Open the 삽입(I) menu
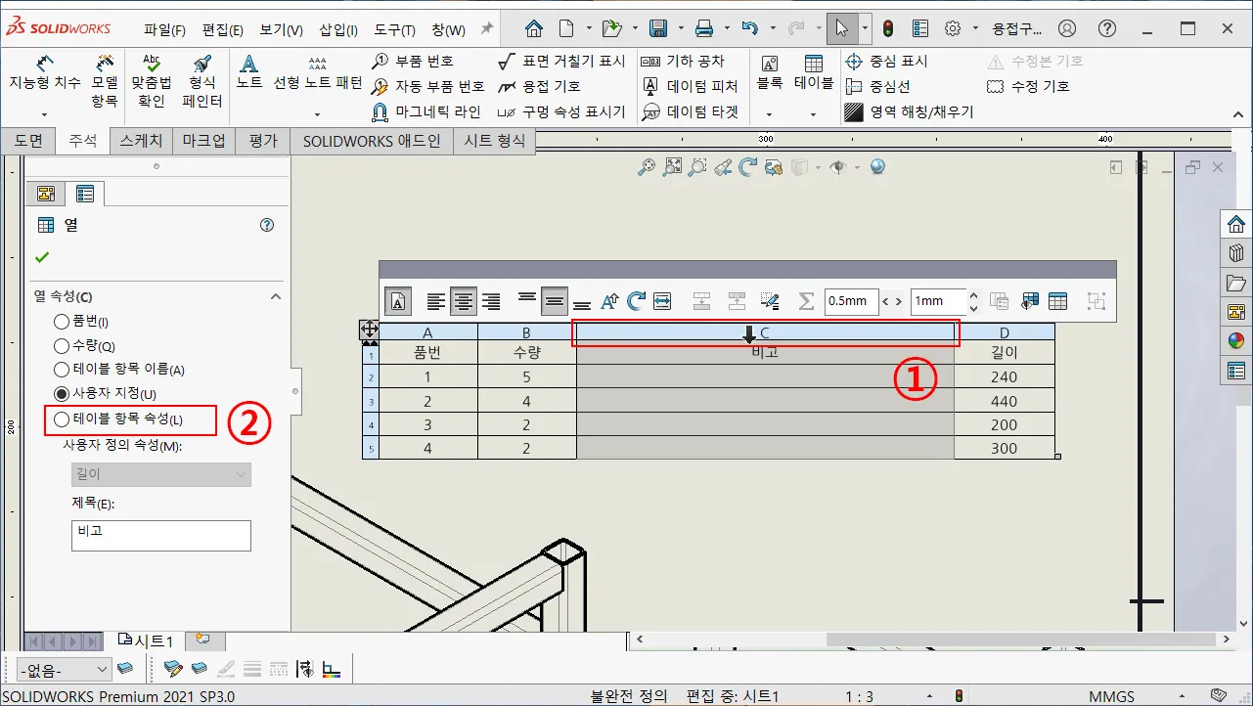The width and height of the screenshot is (1253, 706). pos(338,29)
